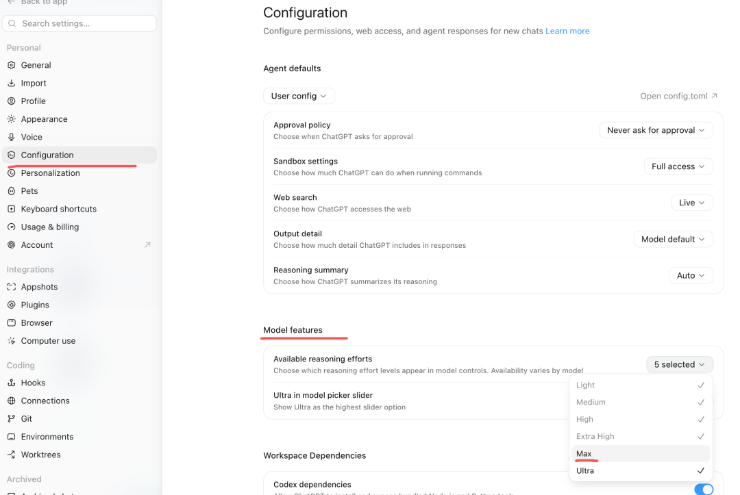Click the General gear icon

[12, 65]
